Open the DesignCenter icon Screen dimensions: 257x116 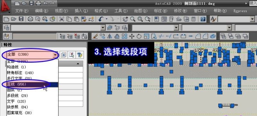click(164, 19)
